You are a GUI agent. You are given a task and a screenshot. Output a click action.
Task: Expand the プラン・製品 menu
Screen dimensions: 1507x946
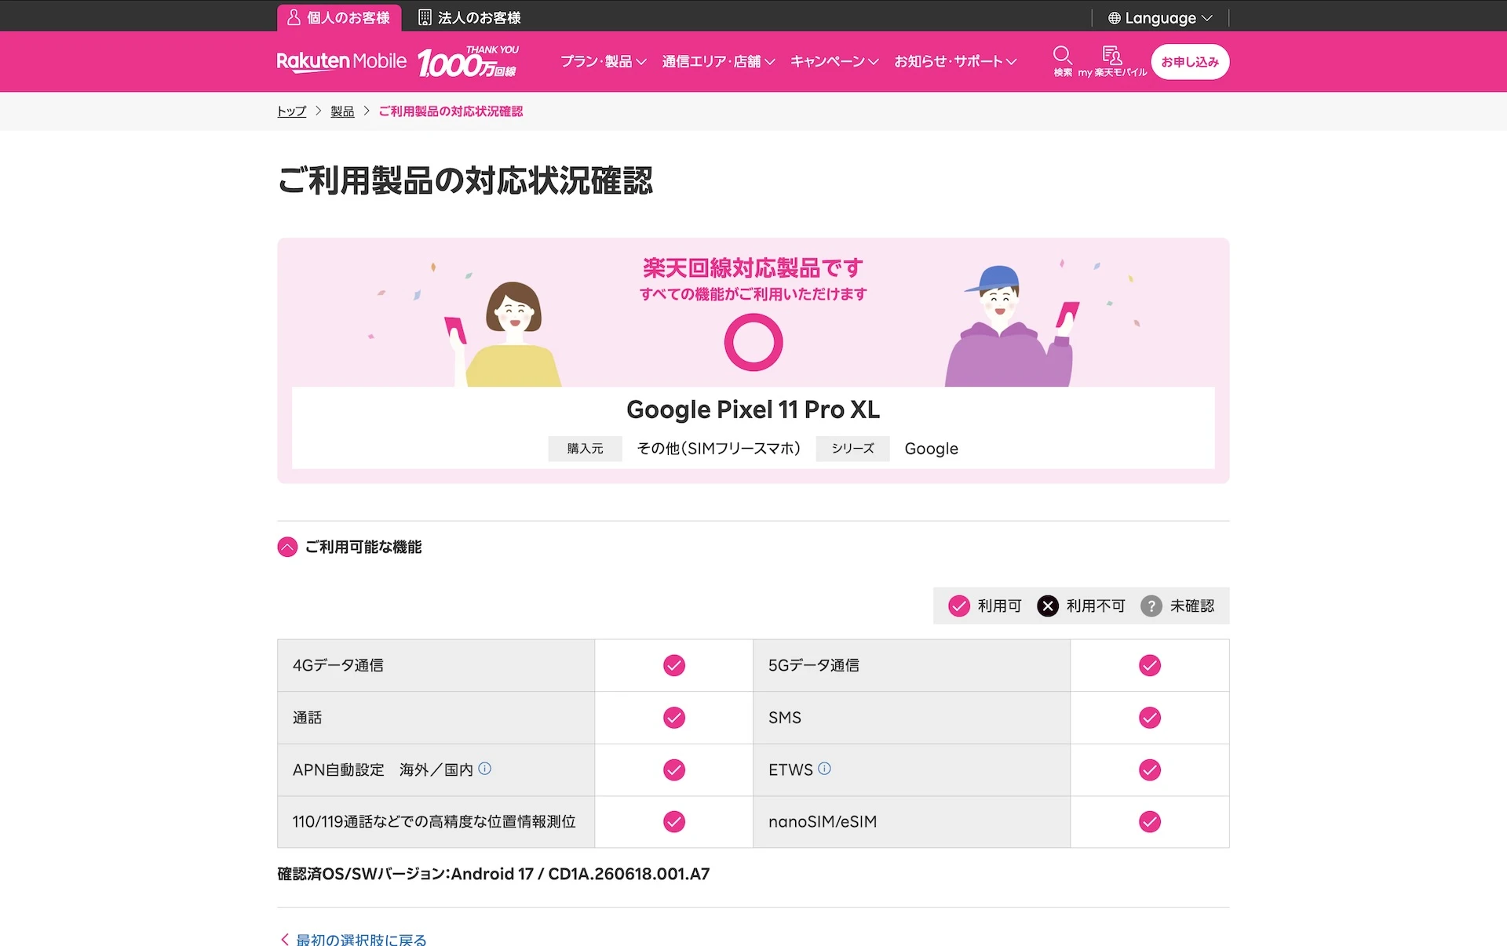[604, 61]
